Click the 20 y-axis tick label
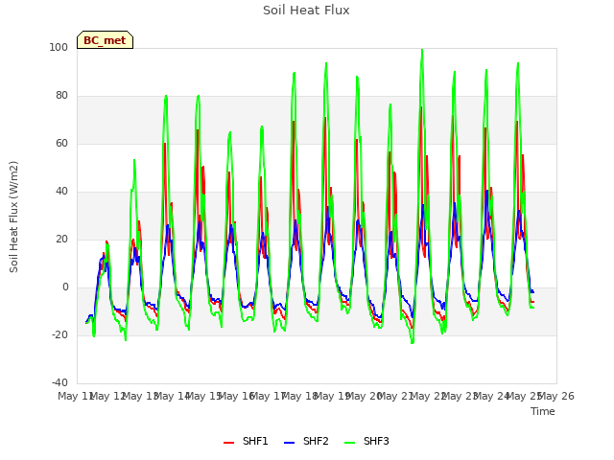This screenshot has height=460, width=614. pos(61,239)
